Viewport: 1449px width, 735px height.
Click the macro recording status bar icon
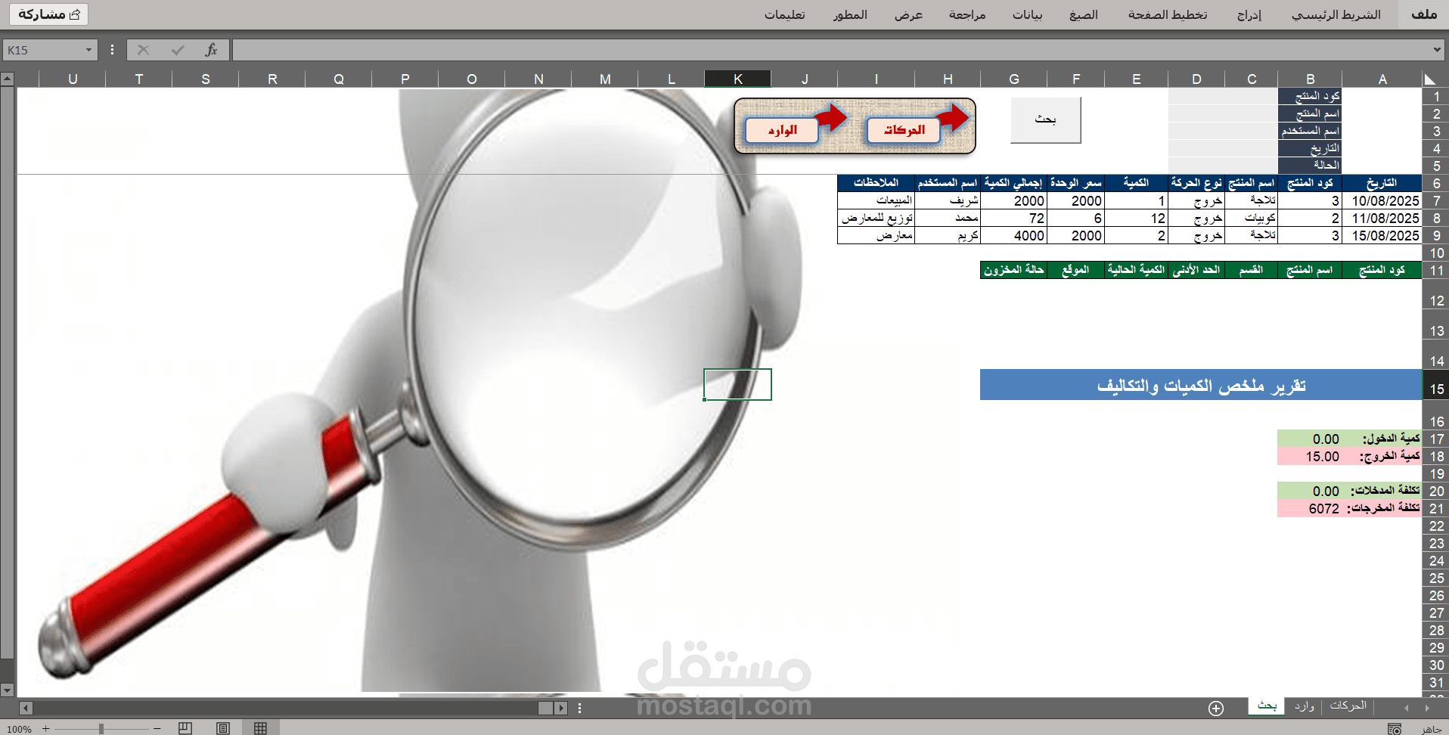pos(1395,729)
